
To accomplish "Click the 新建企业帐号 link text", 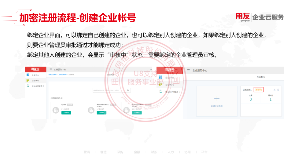I will click(217, 106).
